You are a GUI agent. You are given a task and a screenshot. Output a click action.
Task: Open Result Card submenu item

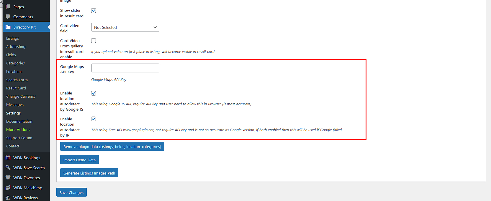coord(16,88)
